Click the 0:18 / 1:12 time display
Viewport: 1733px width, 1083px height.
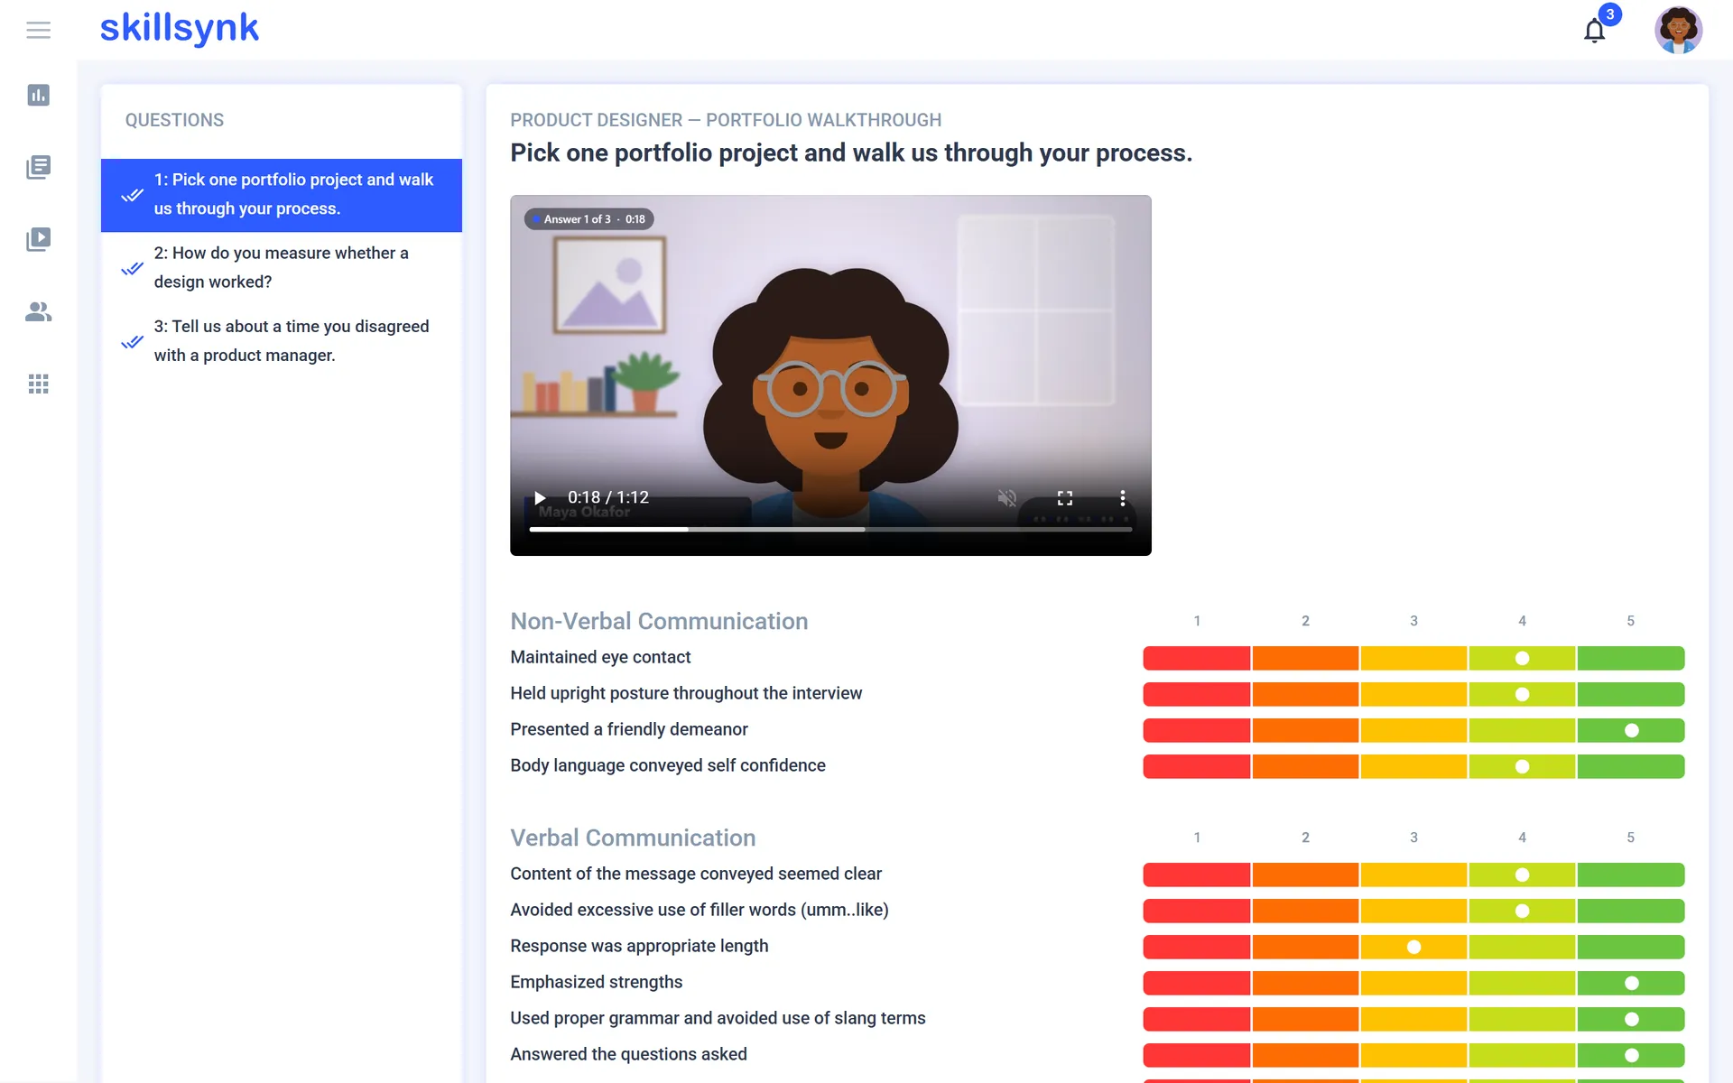pyautogui.click(x=608, y=497)
